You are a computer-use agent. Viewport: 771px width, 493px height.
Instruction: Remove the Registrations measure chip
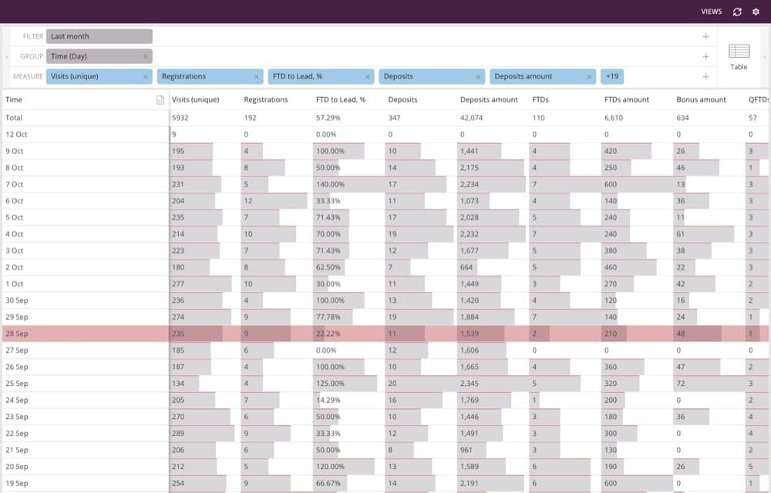tap(256, 76)
